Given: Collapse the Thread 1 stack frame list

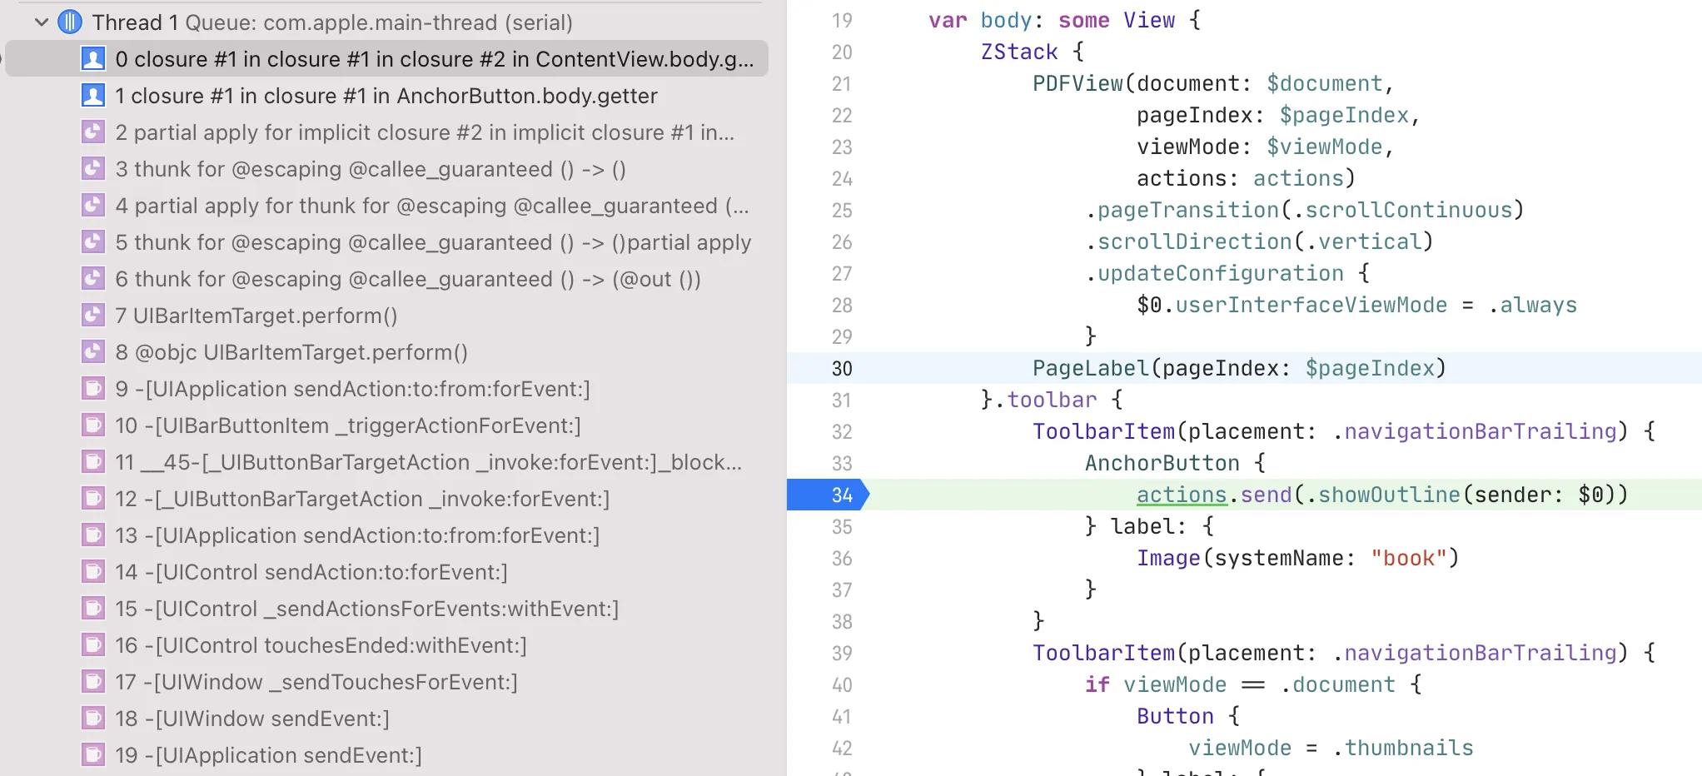Looking at the screenshot, I should (40, 22).
